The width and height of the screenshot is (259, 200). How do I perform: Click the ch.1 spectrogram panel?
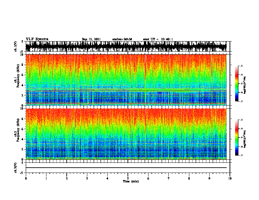(126, 80)
